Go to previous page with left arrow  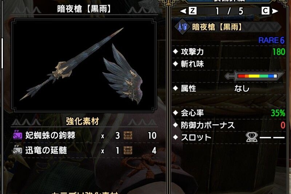(183, 11)
